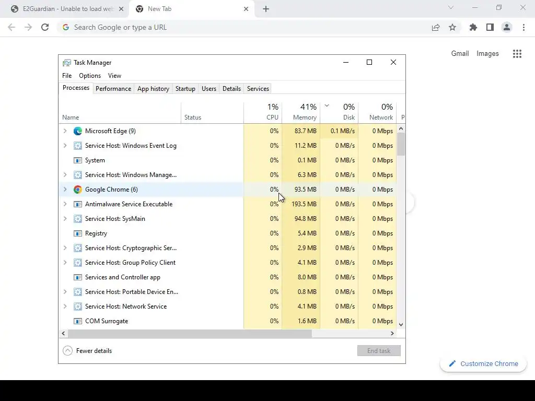Click the scroll right arrow in Task Manager

(x=392, y=334)
